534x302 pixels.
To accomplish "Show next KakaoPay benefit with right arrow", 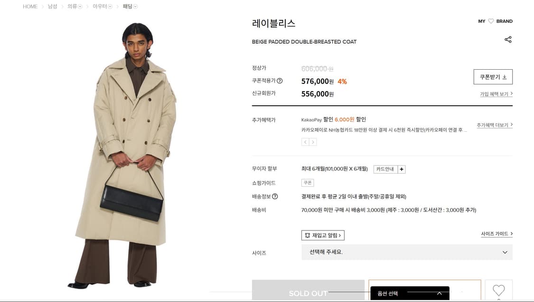I will click(x=313, y=142).
